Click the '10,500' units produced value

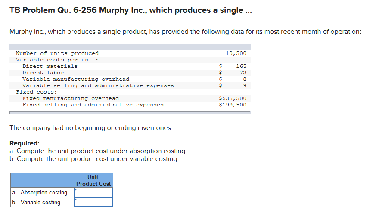click(x=236, y=53)
